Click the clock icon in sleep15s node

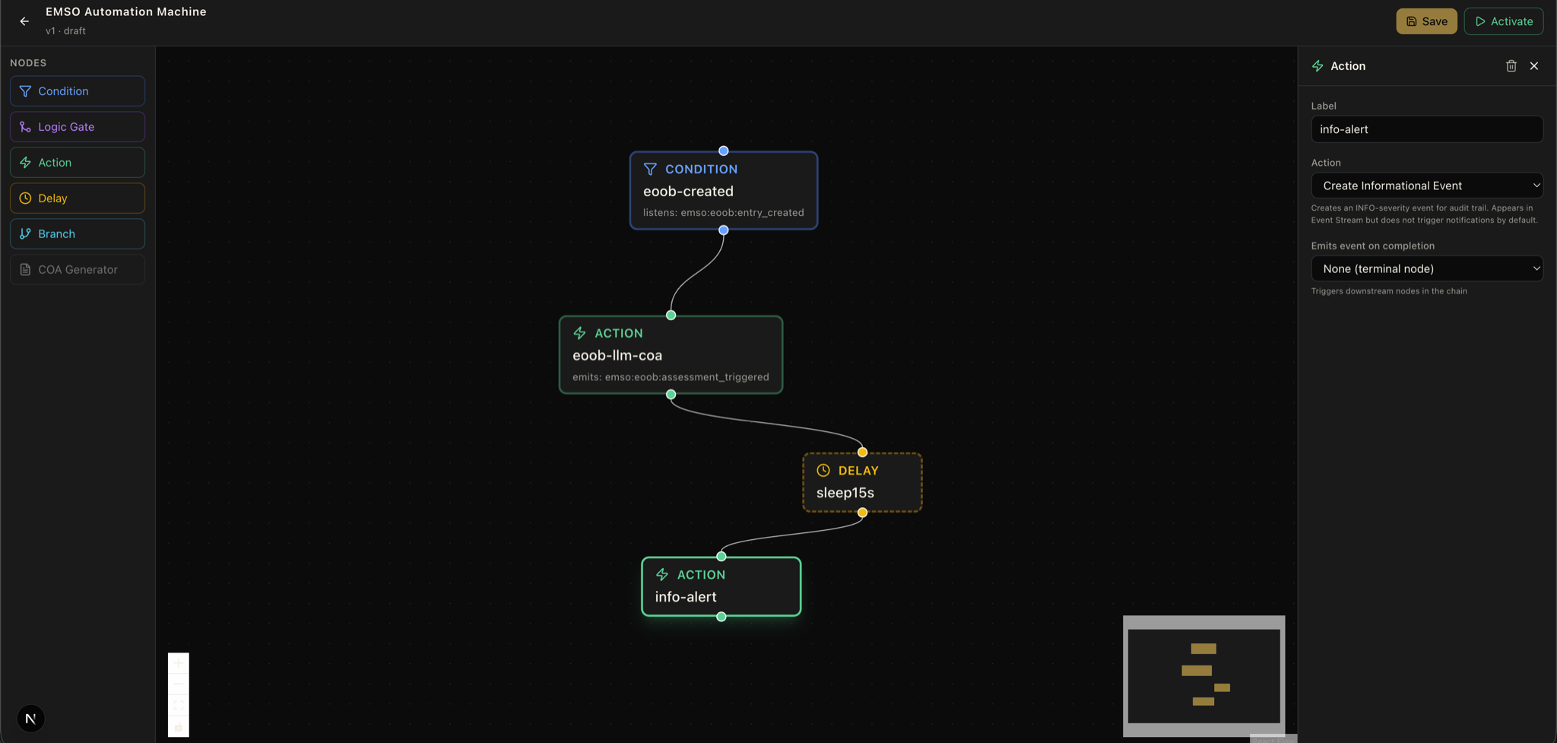pos(823,471)
